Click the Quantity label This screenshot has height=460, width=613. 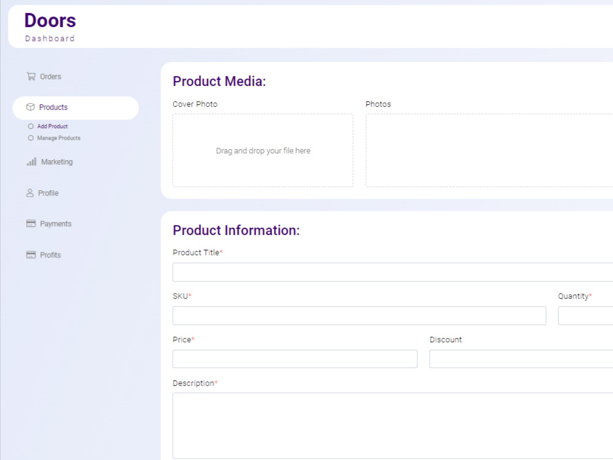pyautogui.click(x=575, y=296)
